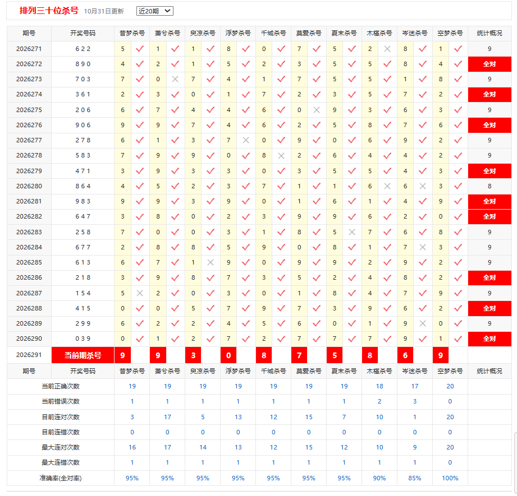Click the 10月31日更新 update note
The width and height of the screenshot is (517, 496).
click(104, 12)
